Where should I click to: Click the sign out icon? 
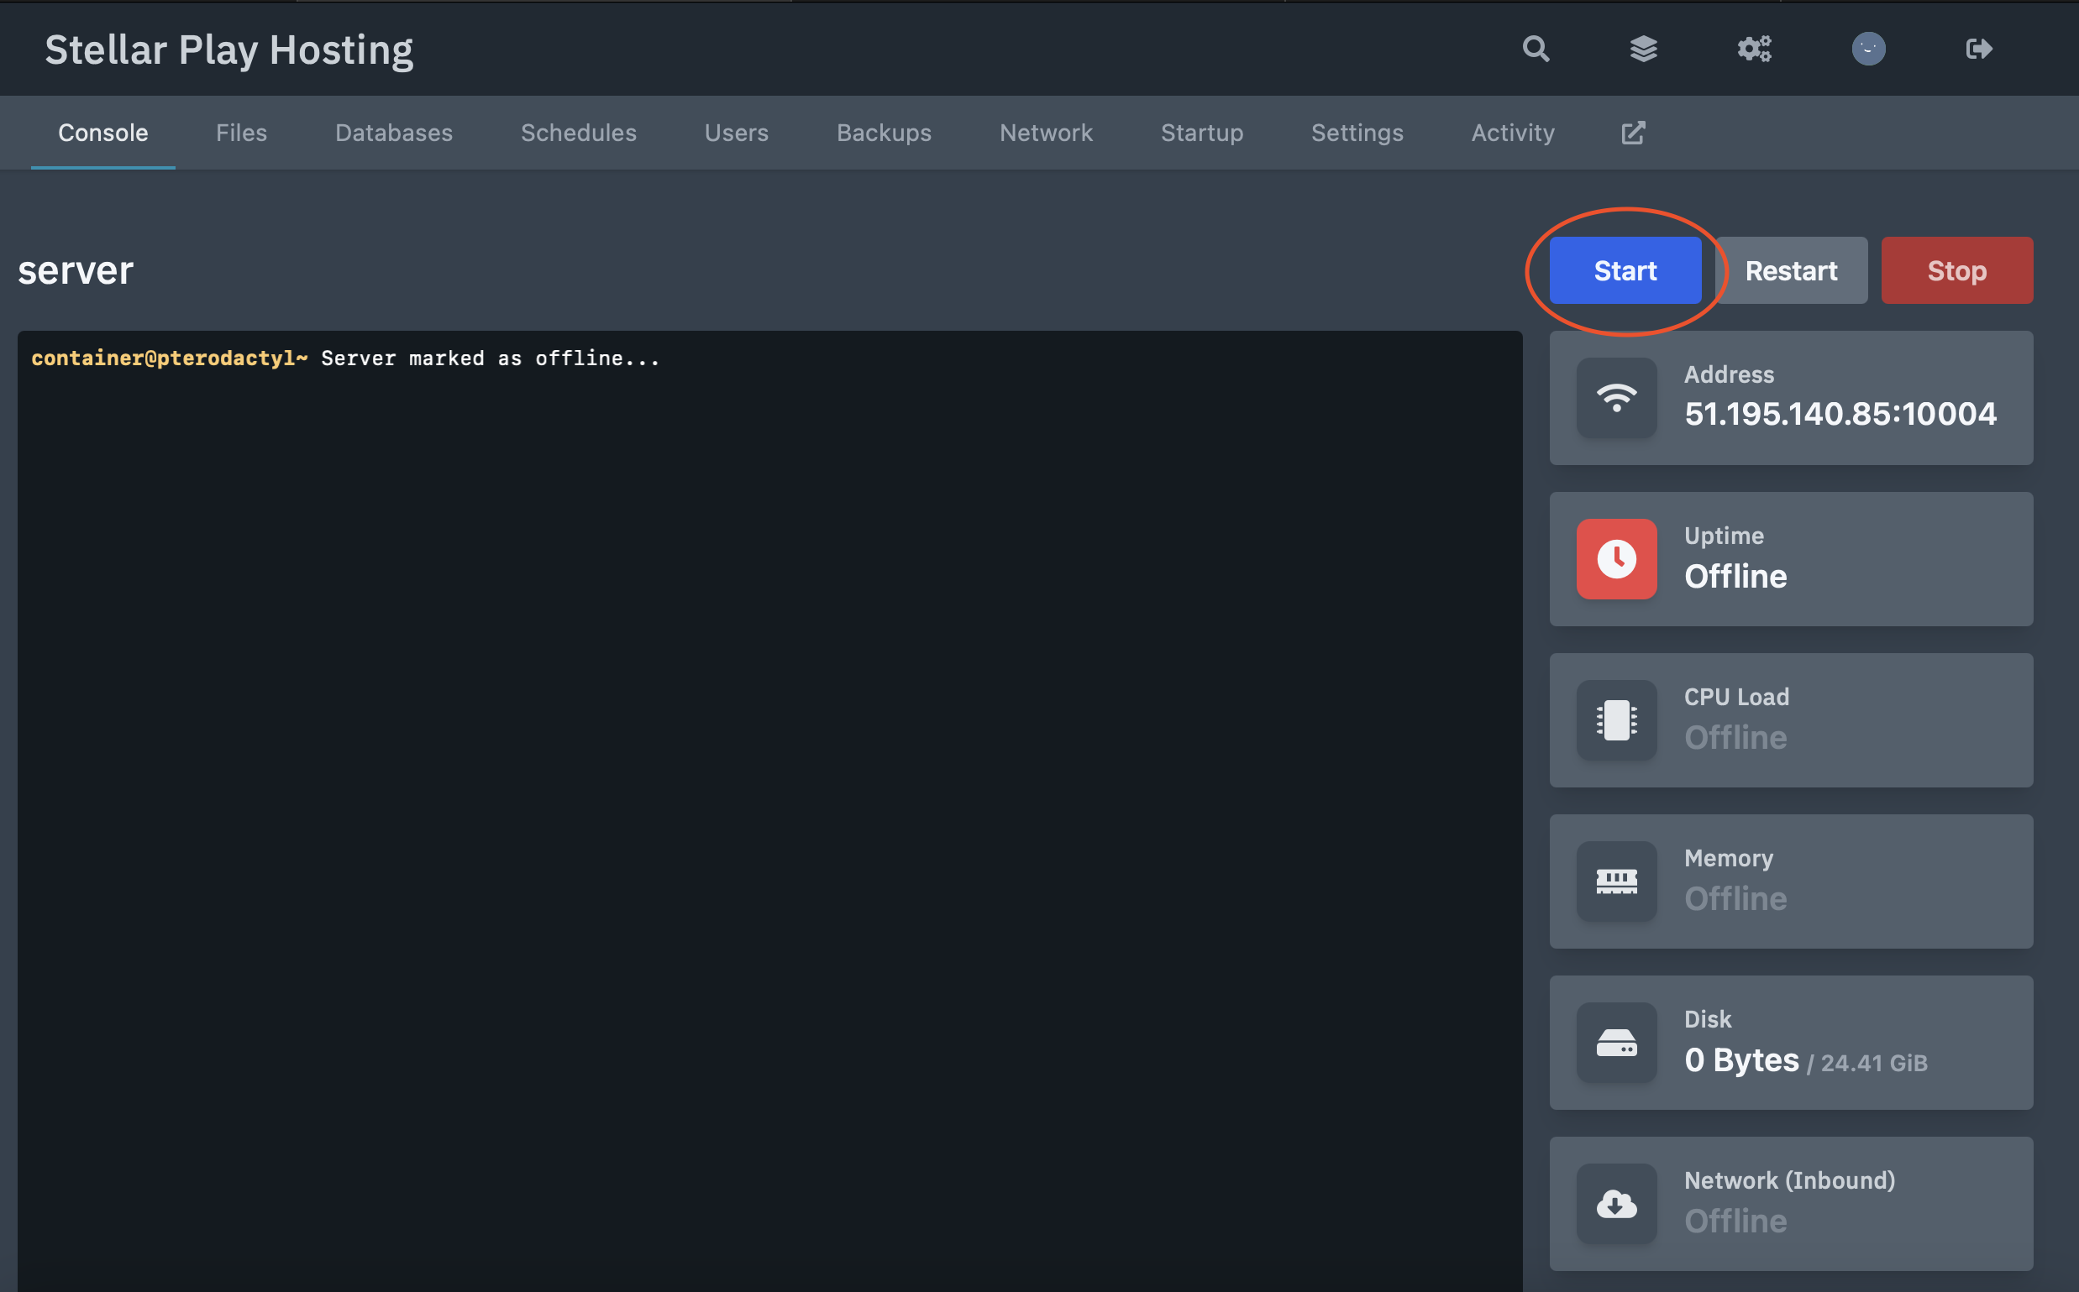[x=1978, y=49]
